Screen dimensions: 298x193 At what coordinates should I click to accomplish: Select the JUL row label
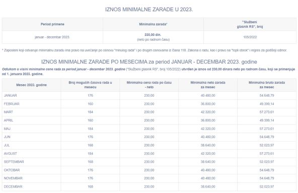pyautogui.click(x=7, y=145)
